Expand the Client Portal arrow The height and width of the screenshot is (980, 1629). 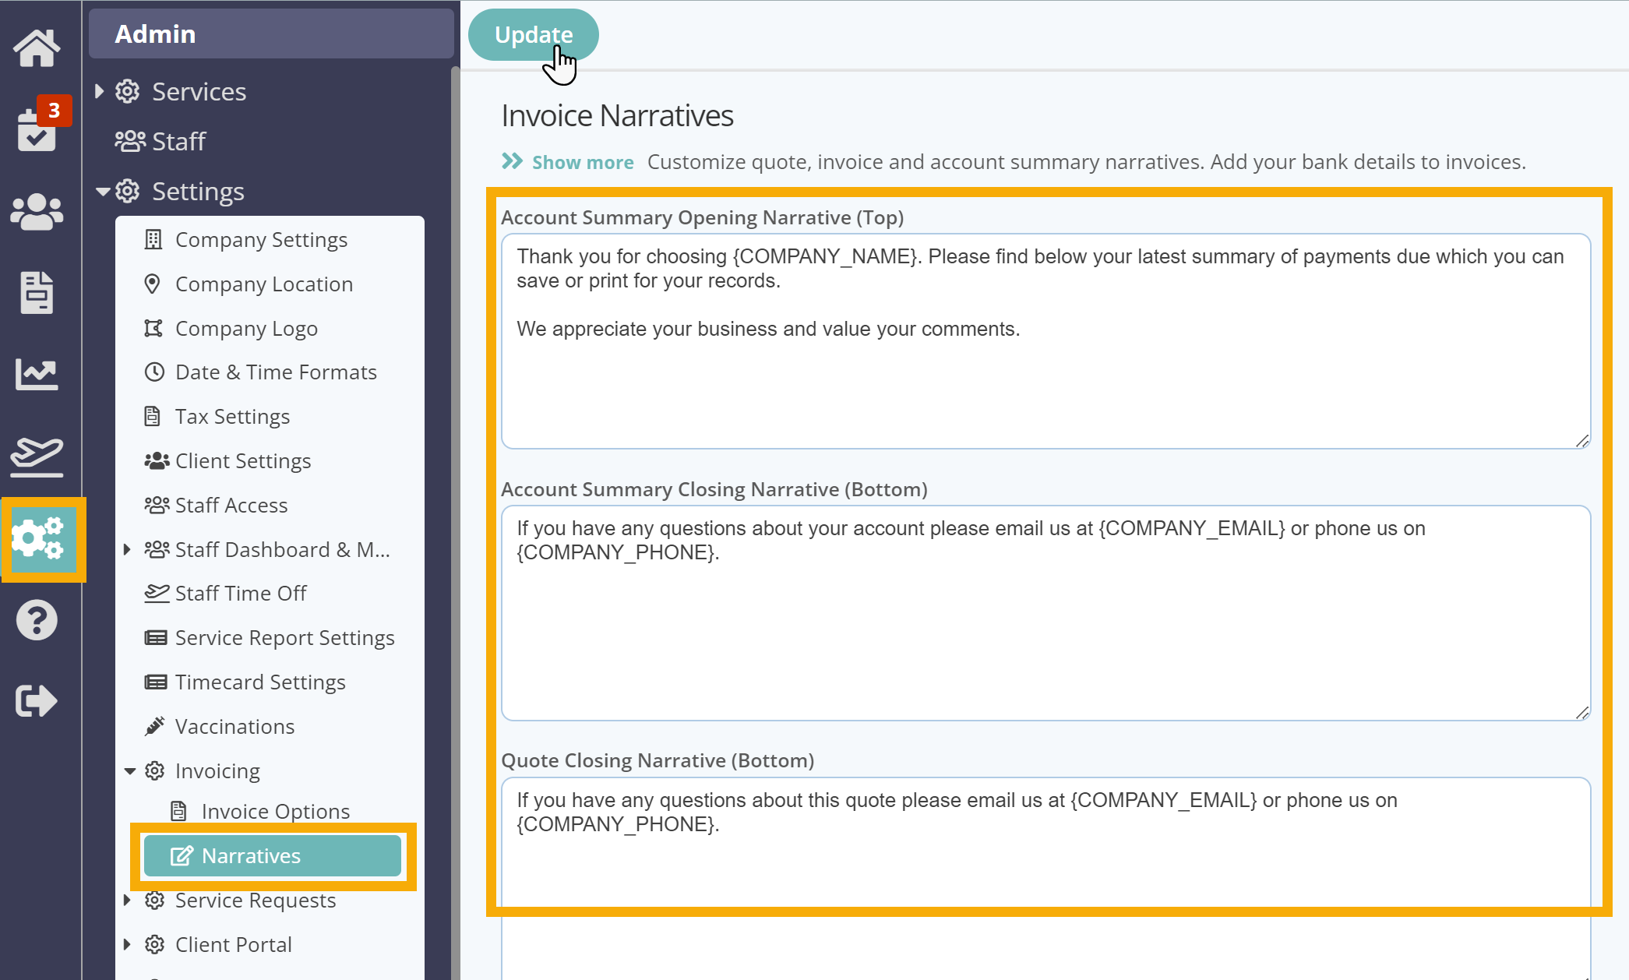127,944
